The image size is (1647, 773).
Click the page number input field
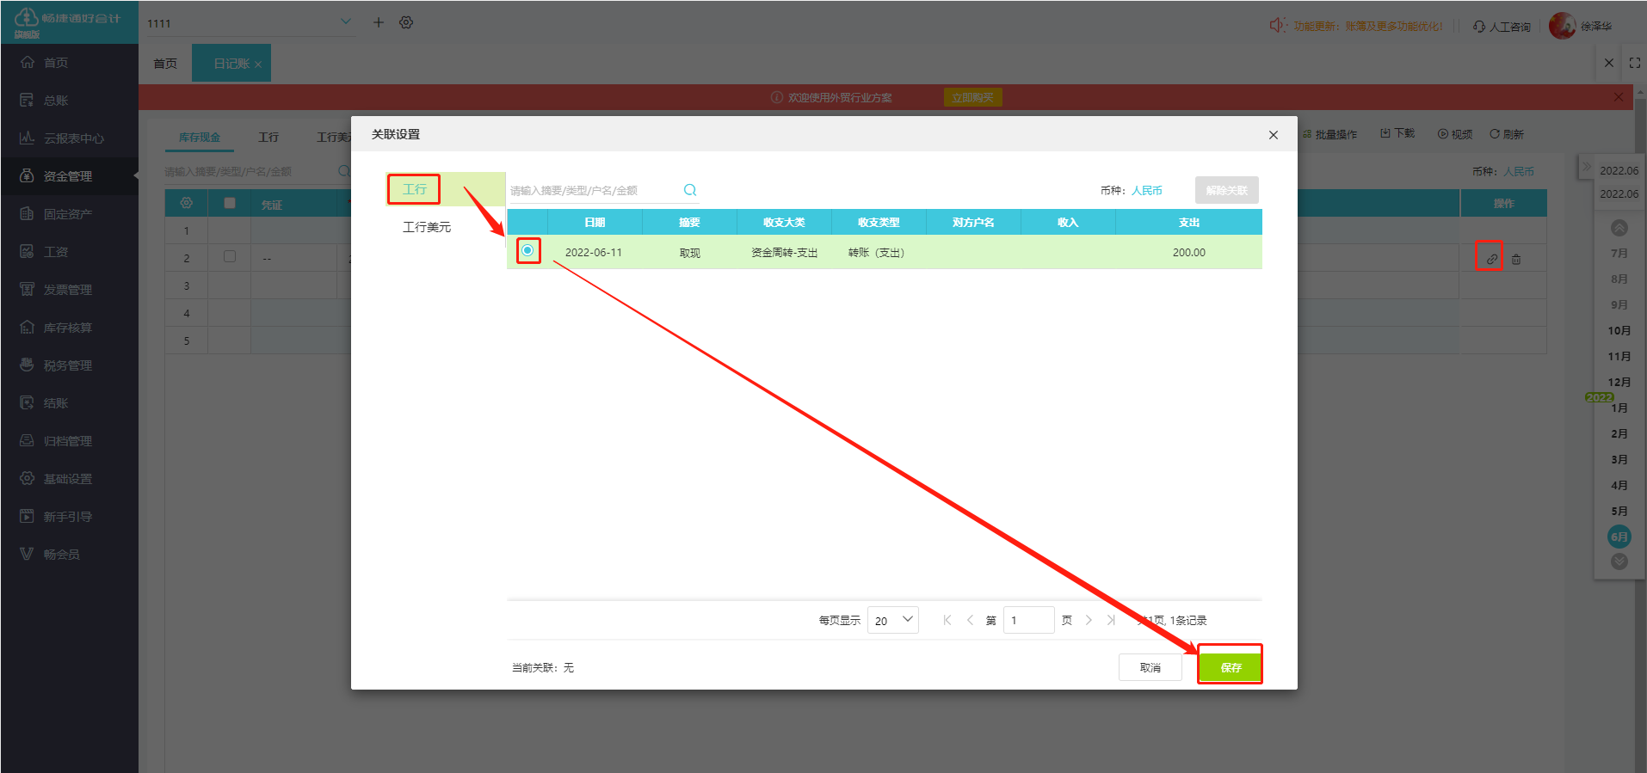click(x=1029, y=620)
